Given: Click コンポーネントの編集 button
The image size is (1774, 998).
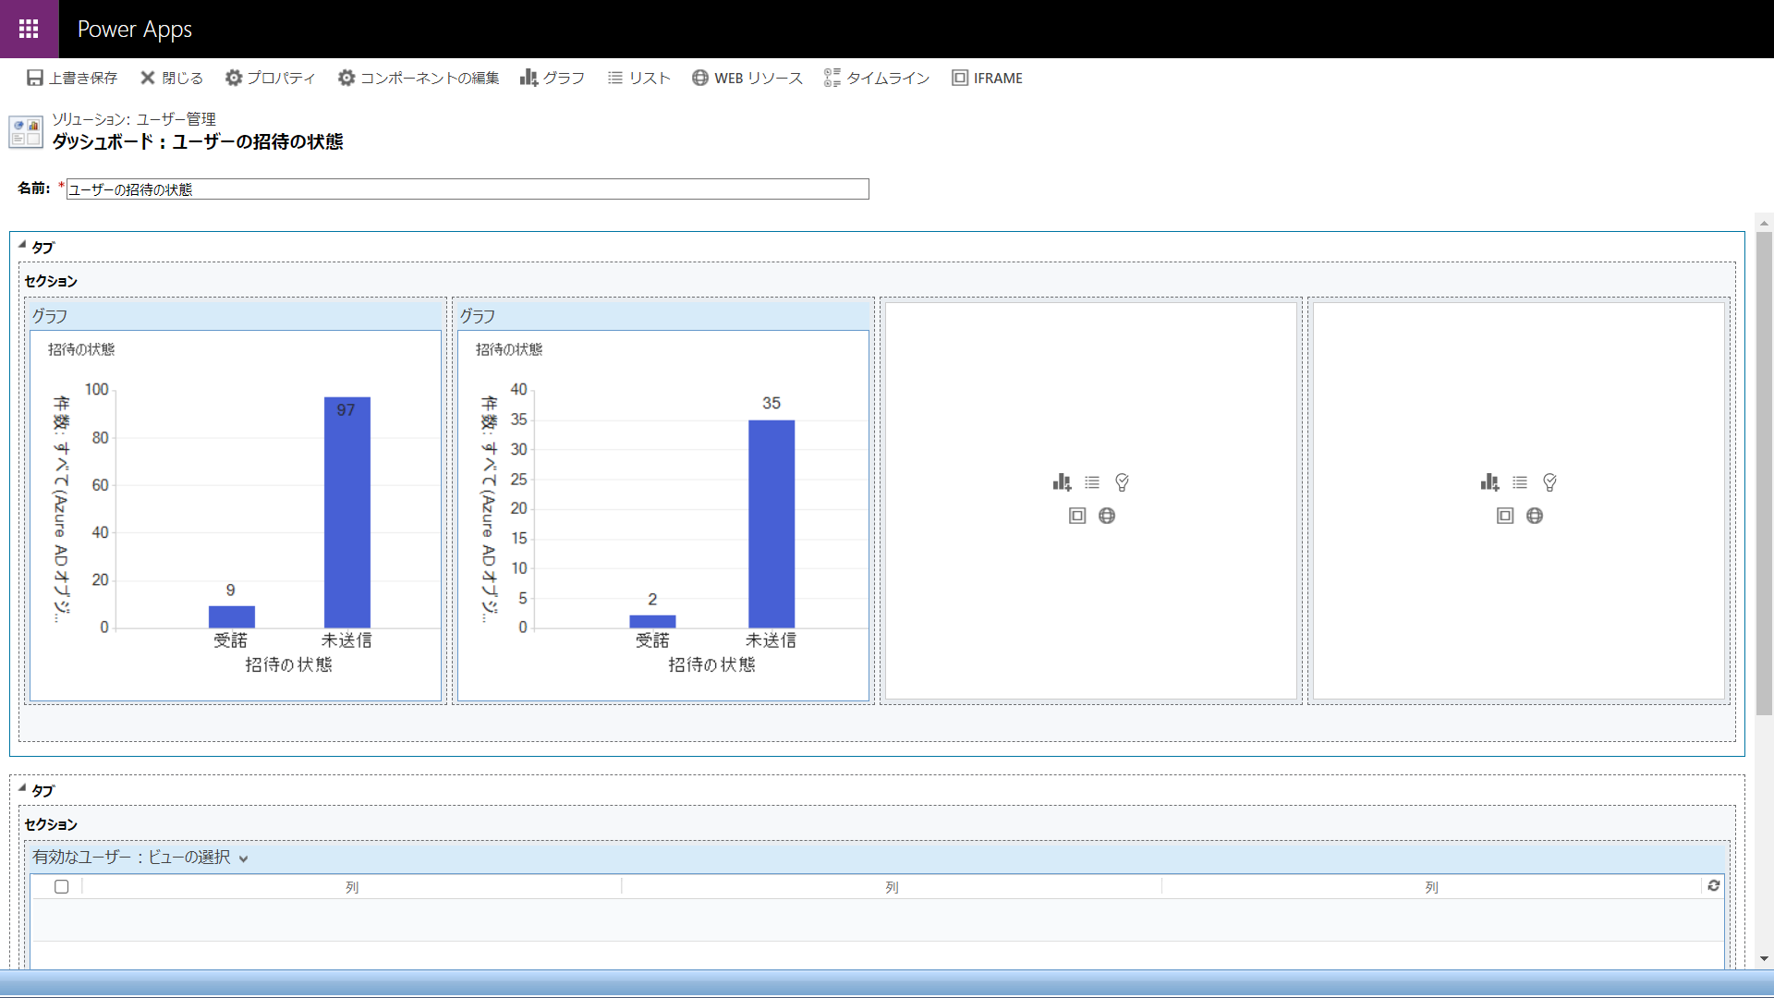Looking at the screenshot, I should click(419, 78).
